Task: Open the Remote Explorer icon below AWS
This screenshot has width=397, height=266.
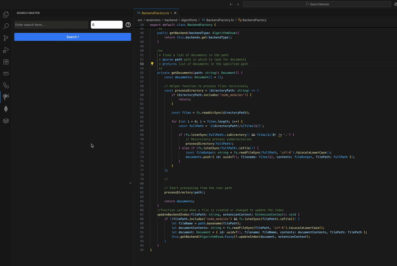Action: (6, 85)
